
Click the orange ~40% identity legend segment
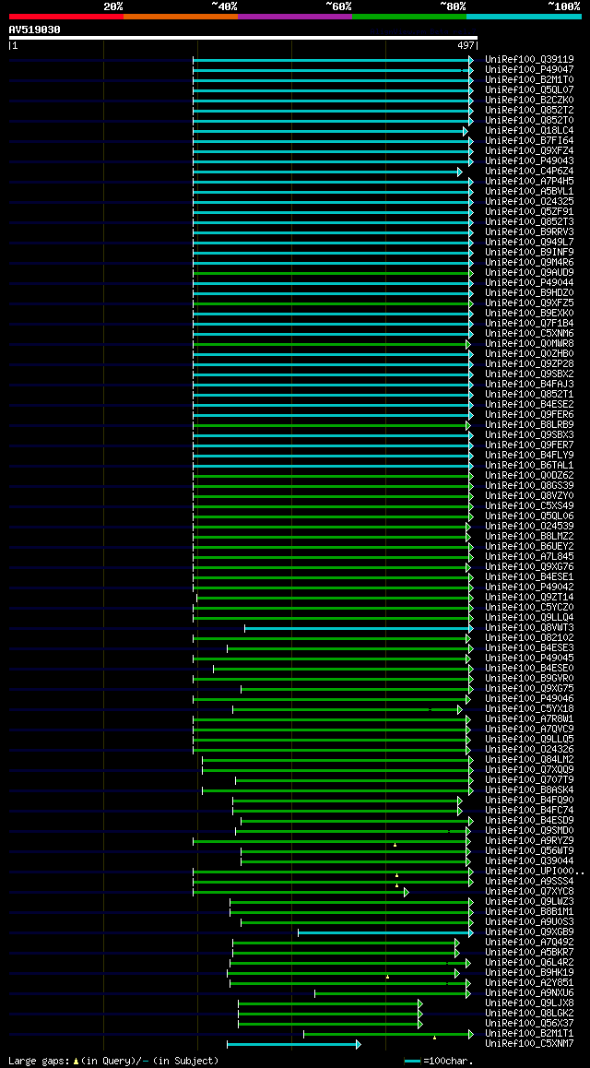click(x=181, y=16)
